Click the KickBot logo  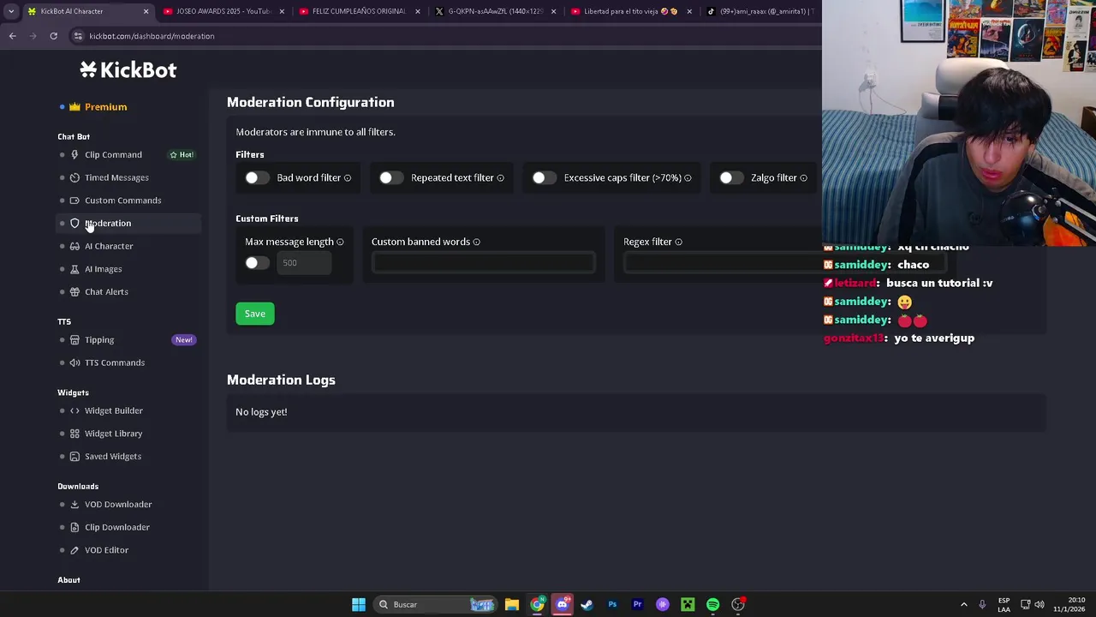(128, 70)
